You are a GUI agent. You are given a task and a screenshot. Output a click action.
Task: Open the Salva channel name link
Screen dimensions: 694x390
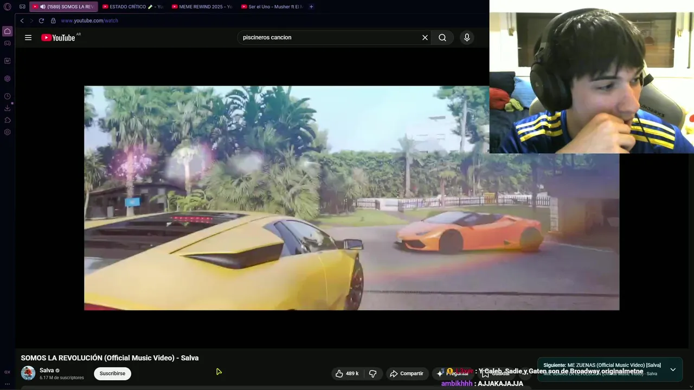click(x=47, y=370)
